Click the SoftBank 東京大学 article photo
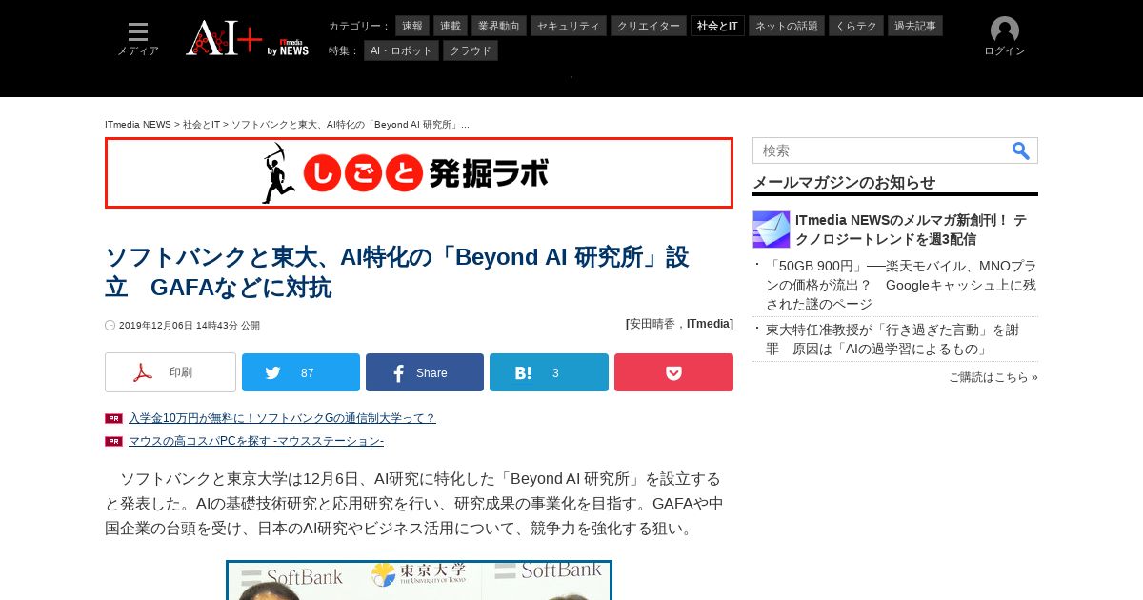 point(419,580)
